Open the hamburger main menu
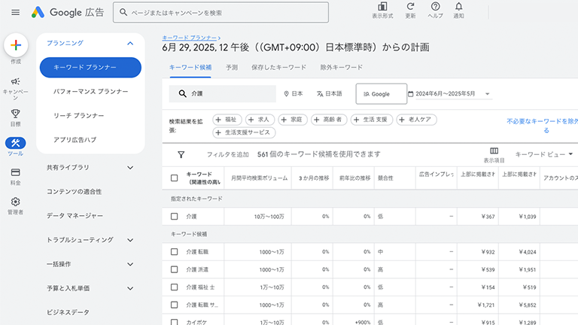578x325 pixels. click(x=16, y=13)
